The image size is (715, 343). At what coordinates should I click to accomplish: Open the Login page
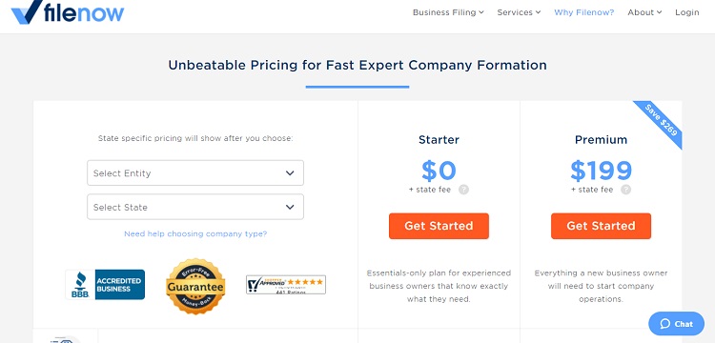(x=687, y=12)
